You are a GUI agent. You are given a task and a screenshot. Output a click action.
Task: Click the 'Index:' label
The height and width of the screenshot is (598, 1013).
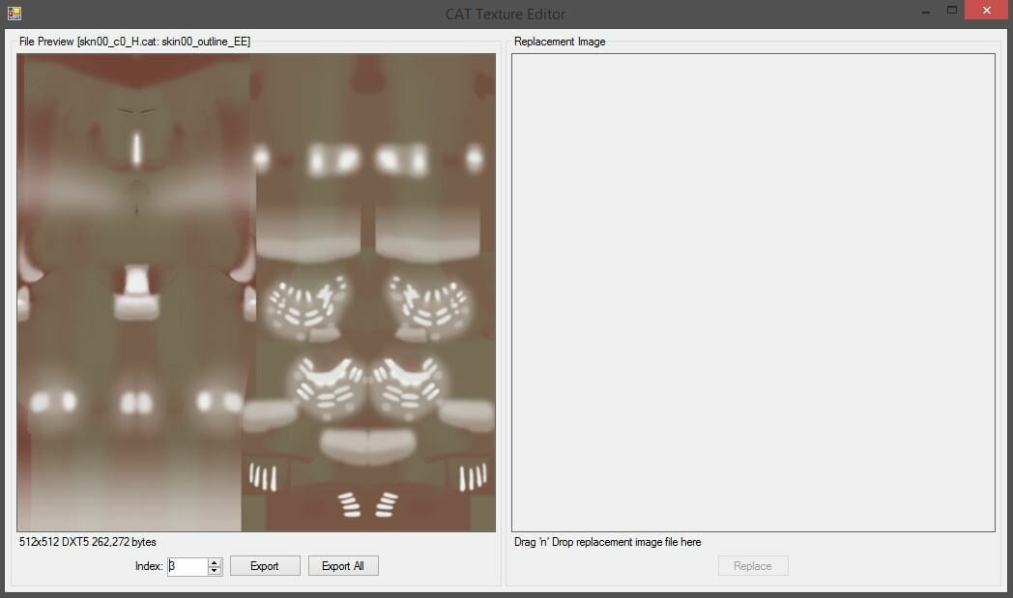[x=149, y=566]
